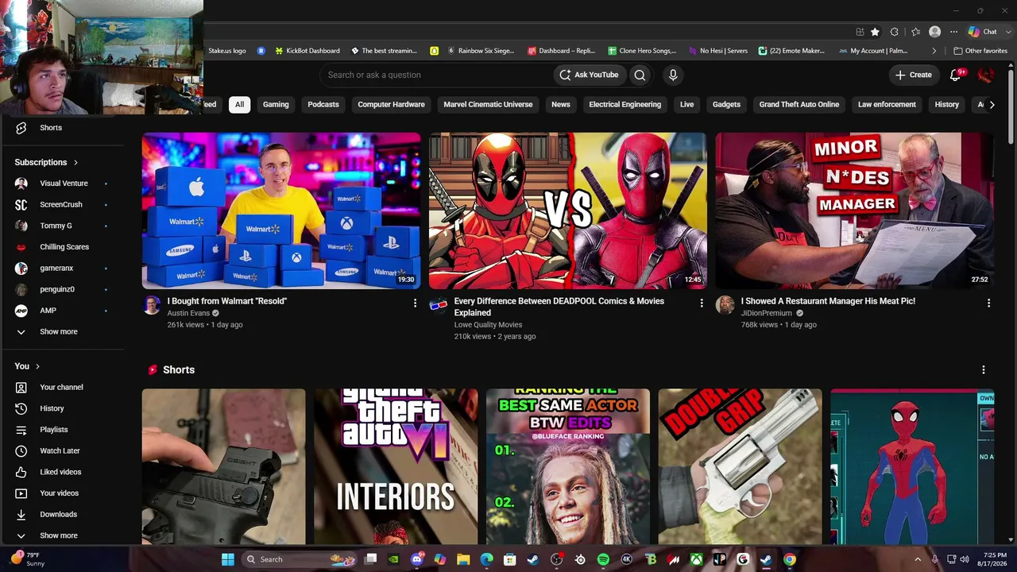
Task: Open the KickBot Dashboard bookmark
Action: (307, 51)
